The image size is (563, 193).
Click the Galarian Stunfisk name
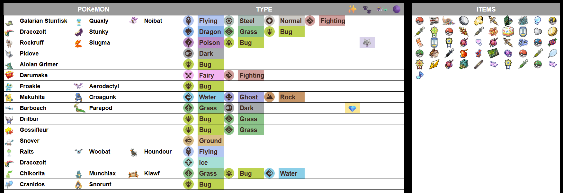pos(43,21)
